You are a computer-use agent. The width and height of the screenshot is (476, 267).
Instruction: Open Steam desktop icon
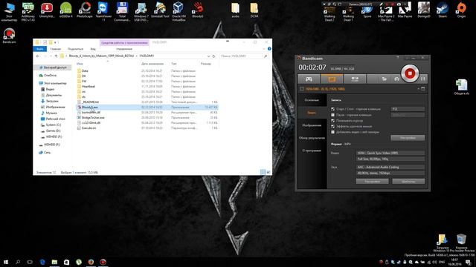click(443, 10)
